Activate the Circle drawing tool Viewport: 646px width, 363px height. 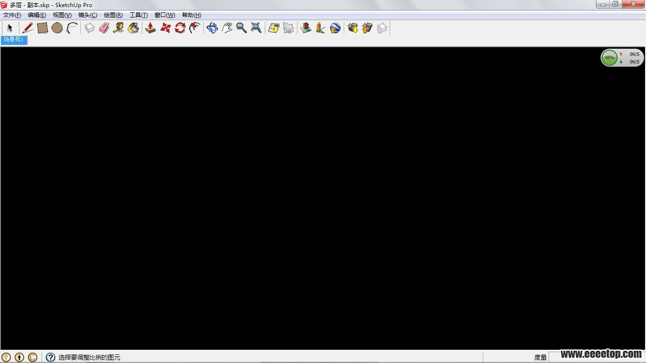[57, 28]
